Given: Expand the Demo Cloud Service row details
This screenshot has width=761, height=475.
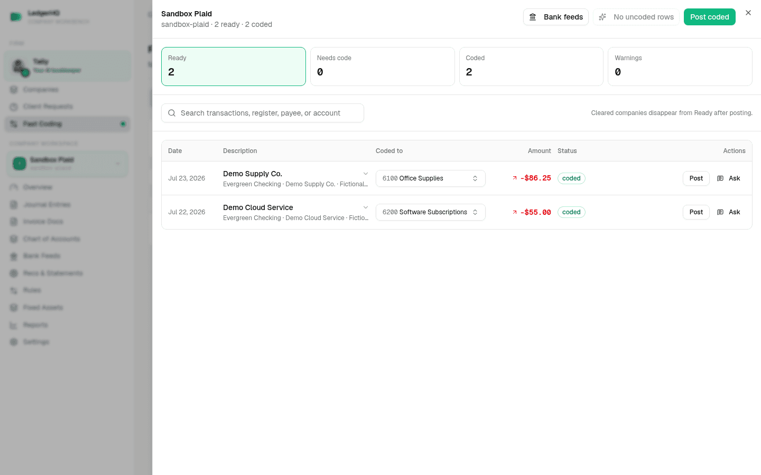Looking at the screenshot, I should coord(366,207).
